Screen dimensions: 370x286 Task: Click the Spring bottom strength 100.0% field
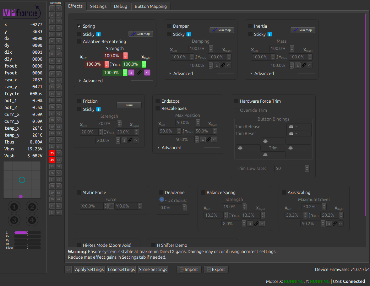pyautogui.click(x=113, y=73)
